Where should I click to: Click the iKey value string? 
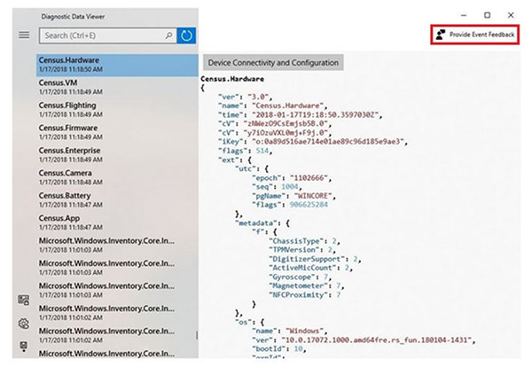point(328,142)
